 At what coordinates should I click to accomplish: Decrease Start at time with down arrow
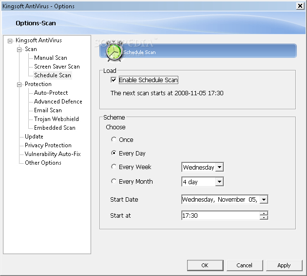[x=264, y=217]
